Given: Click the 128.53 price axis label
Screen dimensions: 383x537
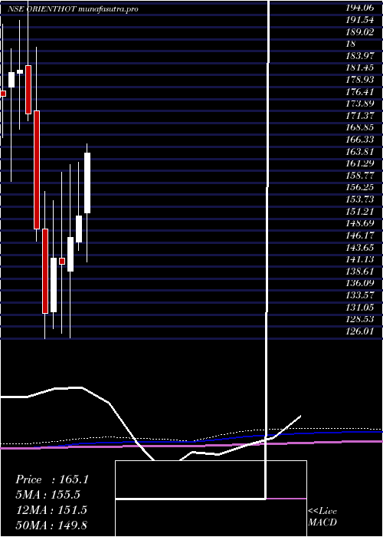Looking at the screenshot, I should 360,319.
